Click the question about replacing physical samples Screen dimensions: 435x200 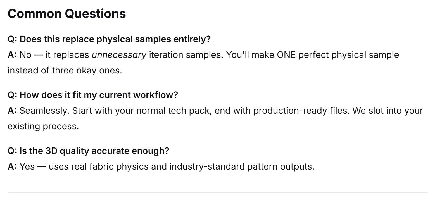click(109, 39)
